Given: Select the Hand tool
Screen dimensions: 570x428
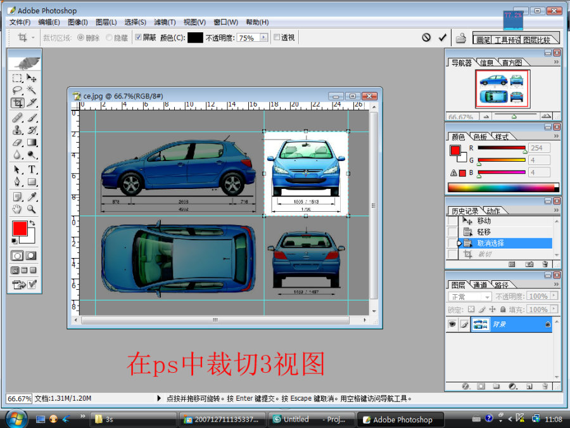Looking at the screenshot, I should coord(16,209).
